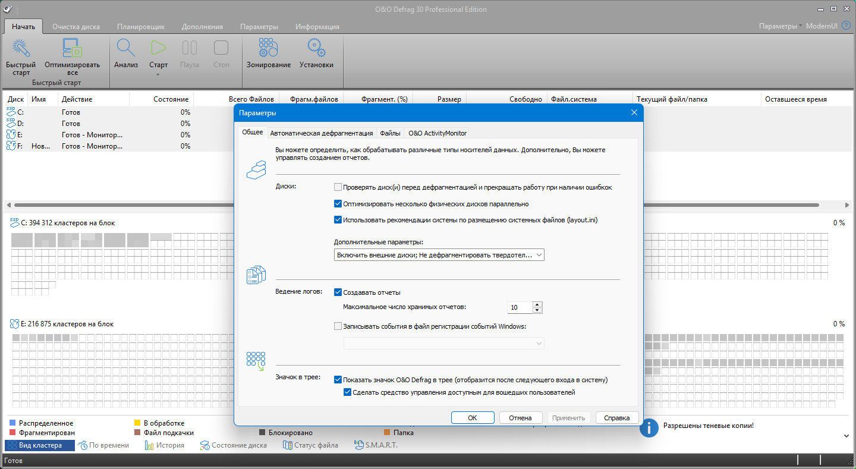
Task: Uncheck Создавать отчеты checkbox
Action: pyautogui.click(x=338, y=292)
